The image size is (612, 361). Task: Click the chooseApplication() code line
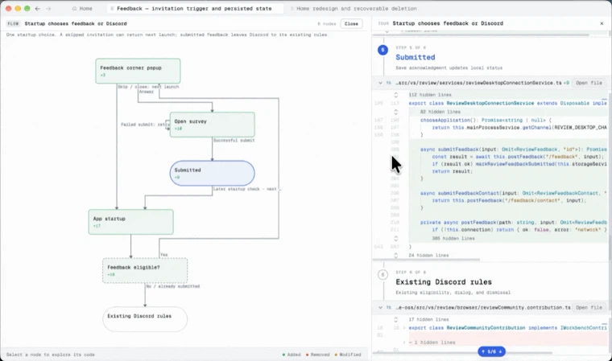(486, 120)
